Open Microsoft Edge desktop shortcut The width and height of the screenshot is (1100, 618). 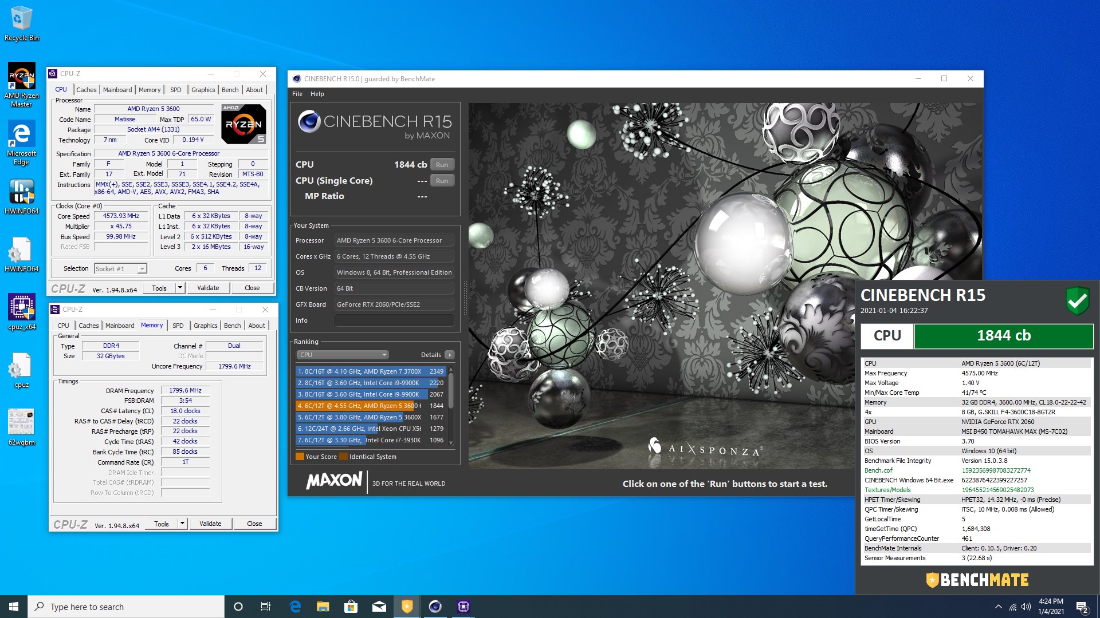pyautogui.click(x=22, y=142)
